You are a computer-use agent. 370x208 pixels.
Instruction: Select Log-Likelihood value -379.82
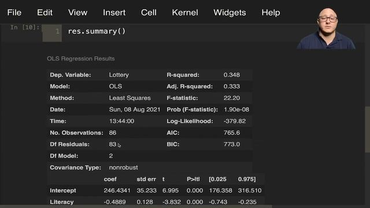point(235,121)
